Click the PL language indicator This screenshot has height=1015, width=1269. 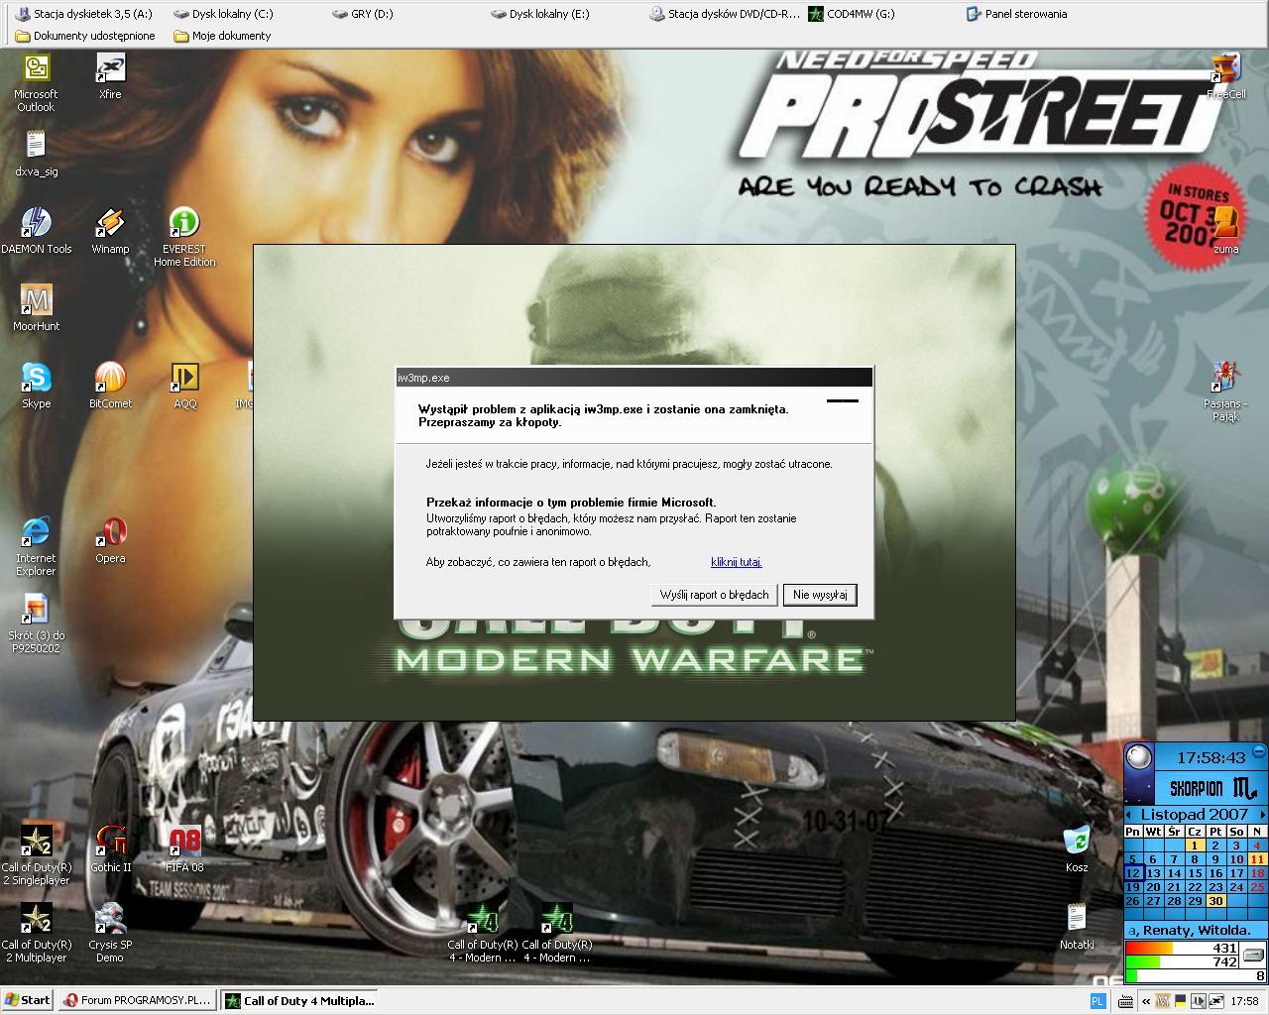pos(1097,1001)
